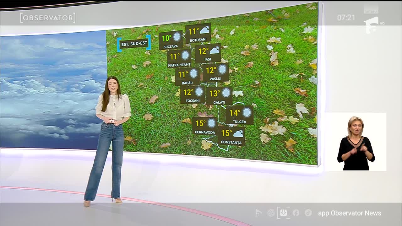Screen dimensions: 402x226
Task: Click the Suceava 10° forecast tile
Action: click(171, 40)
